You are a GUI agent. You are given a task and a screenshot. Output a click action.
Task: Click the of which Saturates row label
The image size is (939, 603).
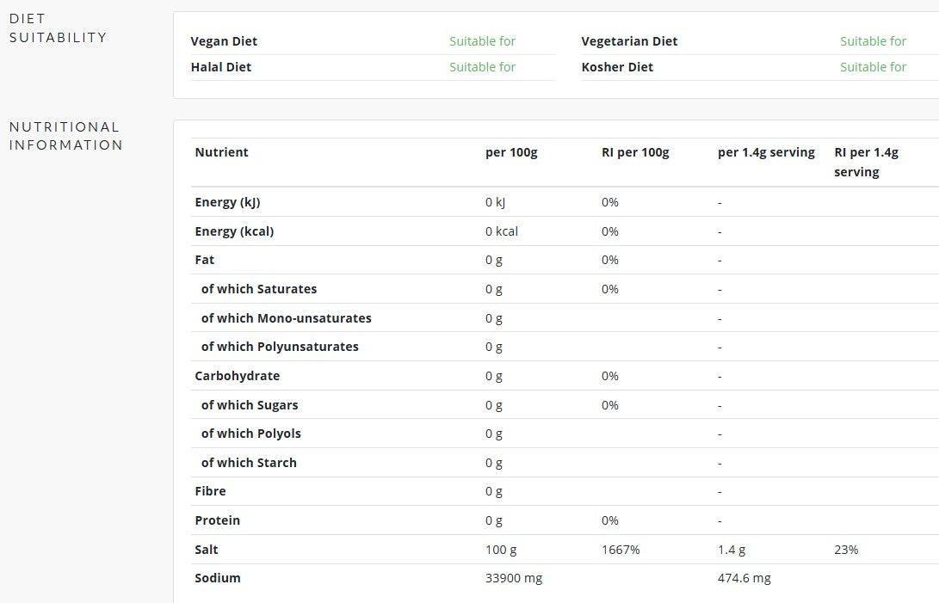pos(259,289)
